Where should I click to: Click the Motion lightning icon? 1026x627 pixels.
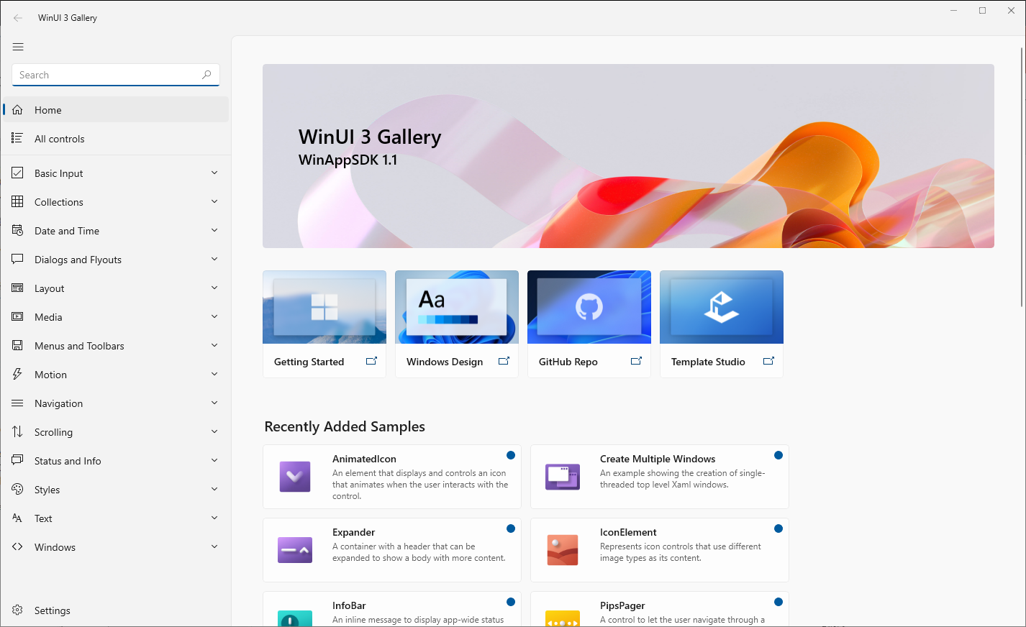tap(18, 374)
